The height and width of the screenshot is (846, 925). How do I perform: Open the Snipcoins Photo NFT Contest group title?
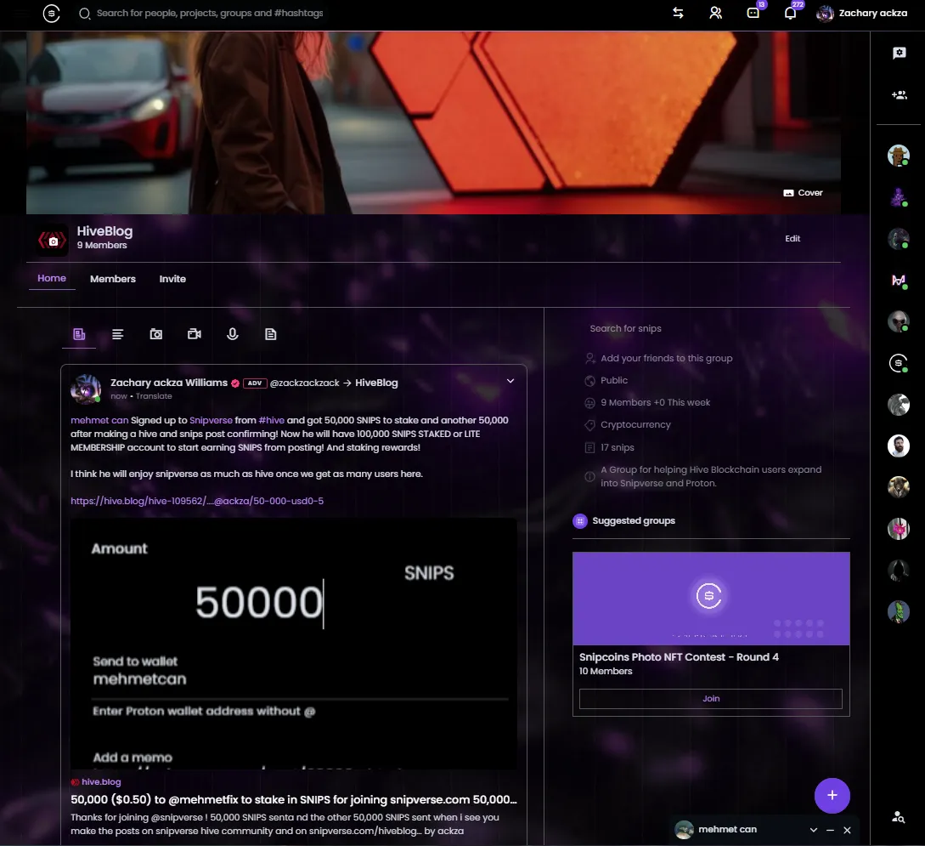point(679,657)
